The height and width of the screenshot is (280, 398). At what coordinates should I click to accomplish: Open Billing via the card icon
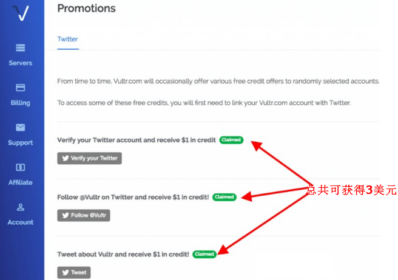click(x=21, y=88)
